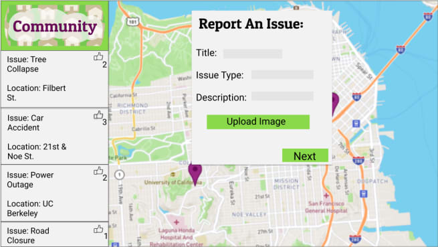The image size is (438, 247).
Task: Open the Tree Collapse issue card
Action: 55,79
